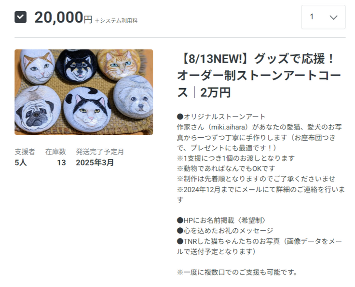Click the miki.aihara artist name text
The image size is (355, 287).
click(x=228, y=127)
